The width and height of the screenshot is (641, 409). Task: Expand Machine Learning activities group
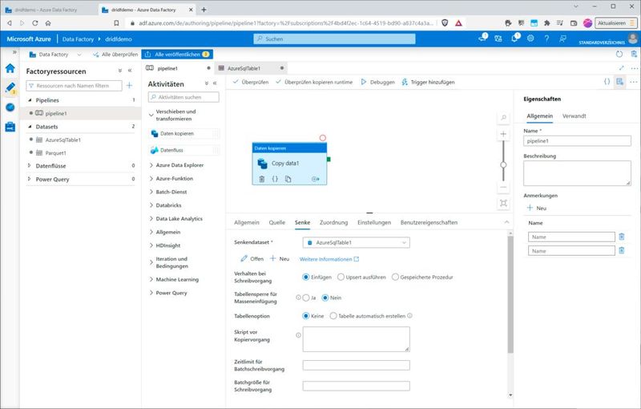coord(151,279)
